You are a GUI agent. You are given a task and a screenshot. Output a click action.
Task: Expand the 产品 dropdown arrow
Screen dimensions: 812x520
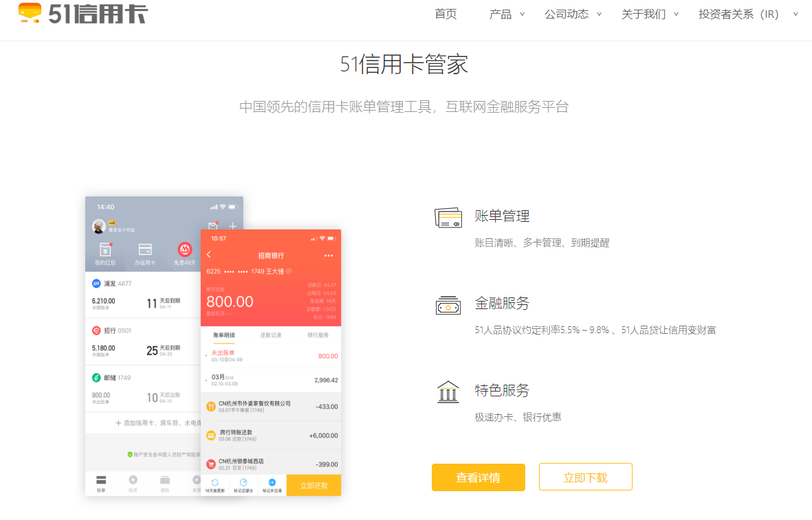522,14
